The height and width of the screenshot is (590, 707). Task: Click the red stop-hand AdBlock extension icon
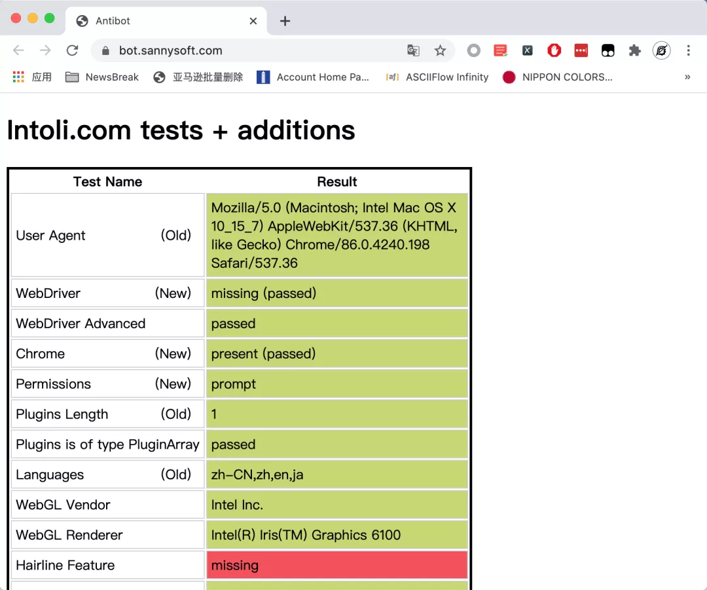[554, 50]
